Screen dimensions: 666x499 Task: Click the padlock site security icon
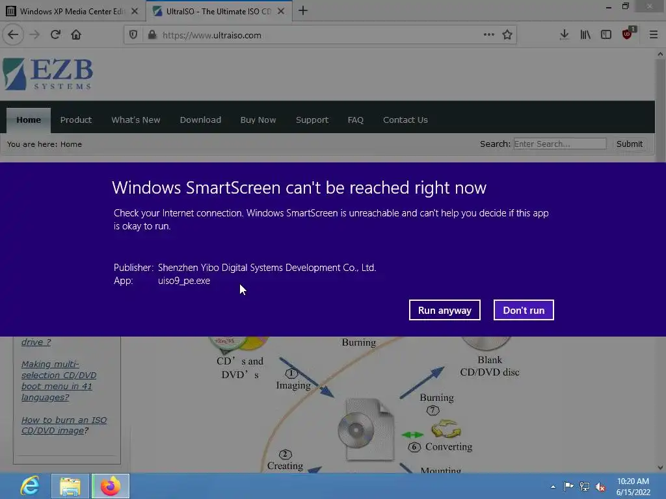(152, 35)
